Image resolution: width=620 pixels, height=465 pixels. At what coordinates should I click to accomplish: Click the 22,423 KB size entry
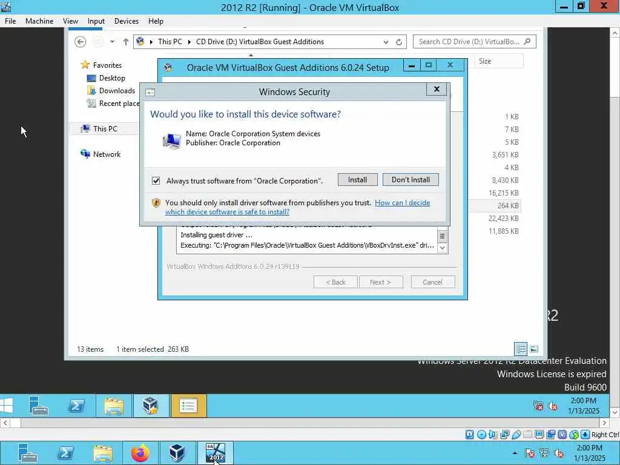coord(503,218)
